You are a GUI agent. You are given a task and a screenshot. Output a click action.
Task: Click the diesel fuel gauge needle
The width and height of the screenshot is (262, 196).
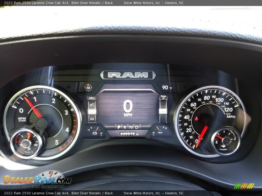220,137
